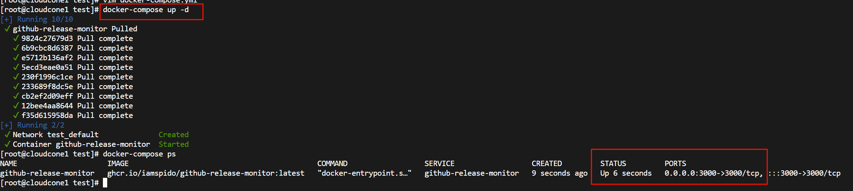Click the checkmark beside Container github-release-monitor
This screenshot has width=853, height=191.
7,144
